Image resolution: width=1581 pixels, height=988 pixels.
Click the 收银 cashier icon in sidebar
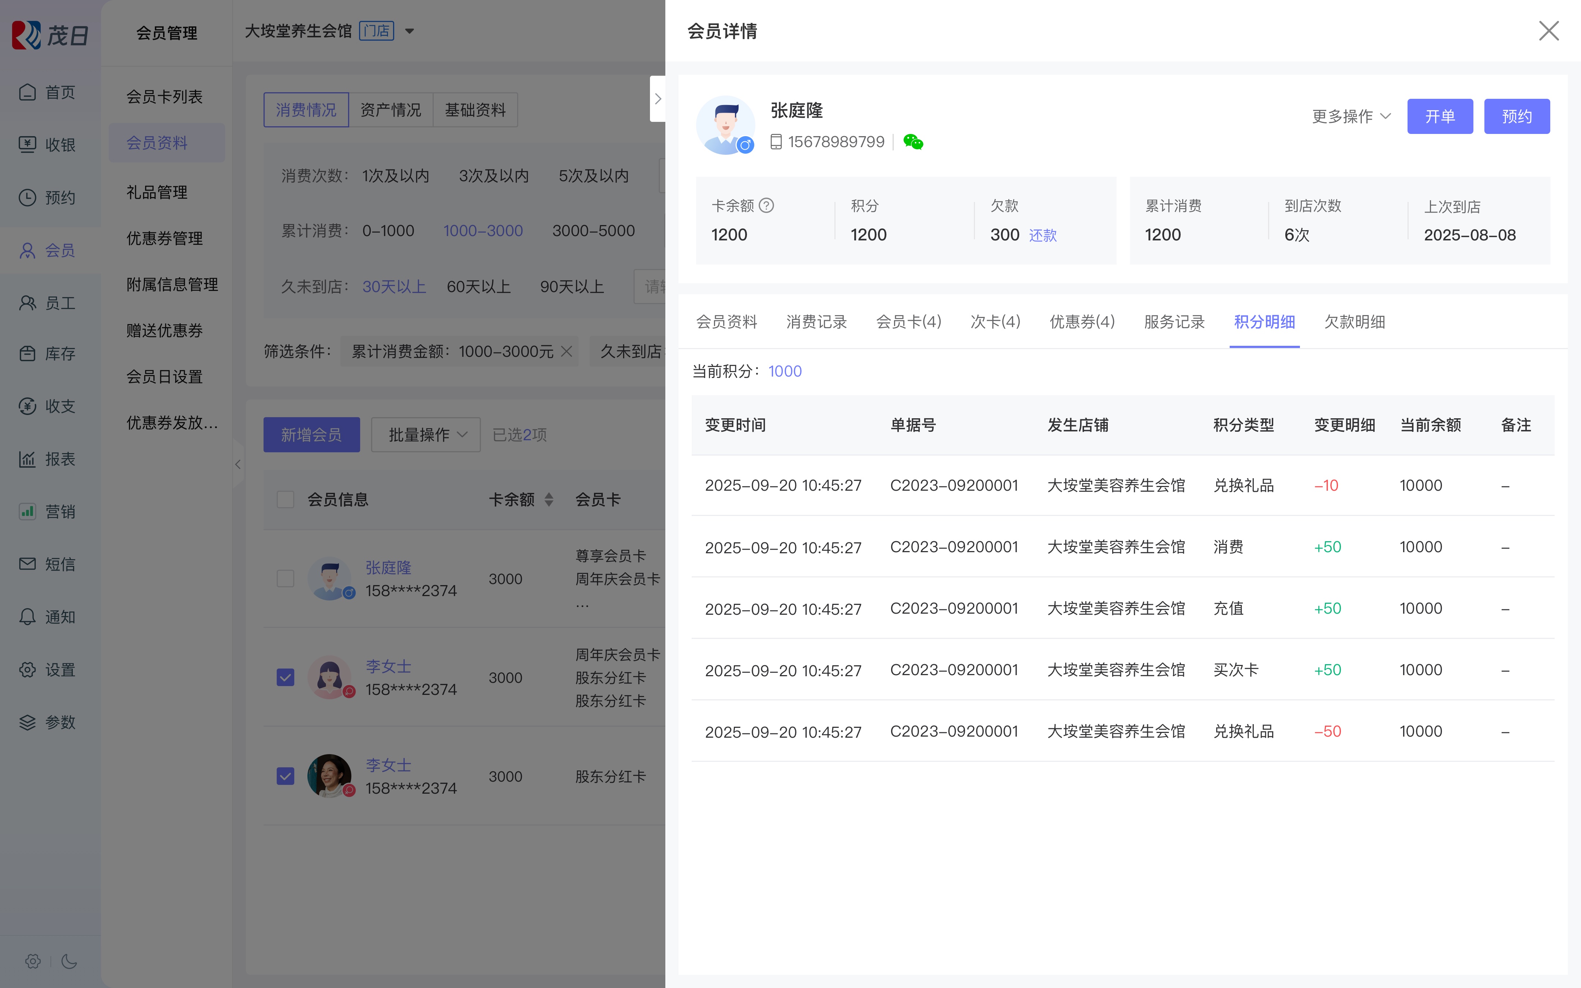(x=27, y=145)
